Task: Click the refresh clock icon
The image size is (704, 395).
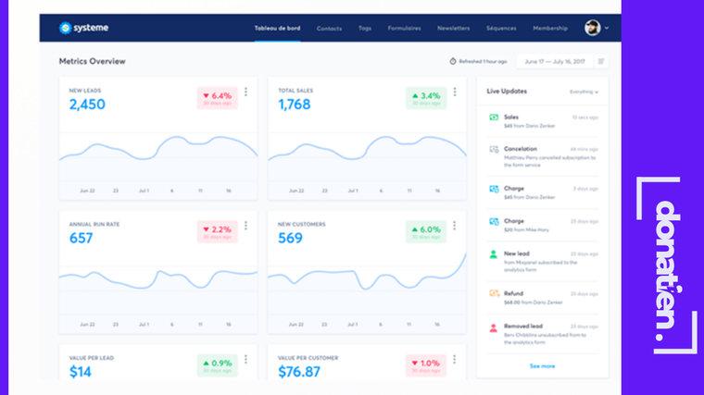Action: 453,61
